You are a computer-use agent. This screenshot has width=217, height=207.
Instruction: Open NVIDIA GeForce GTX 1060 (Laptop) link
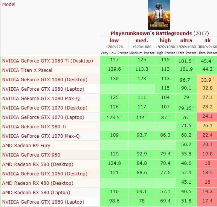(x=43, y=202)
